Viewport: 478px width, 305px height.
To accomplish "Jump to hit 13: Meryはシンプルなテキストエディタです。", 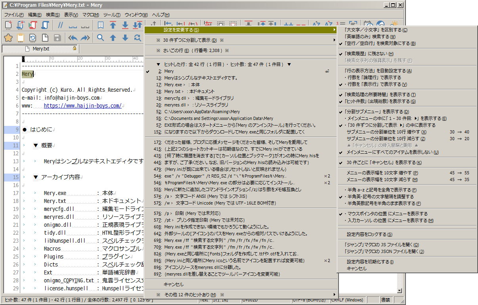I will pos(241,78).
